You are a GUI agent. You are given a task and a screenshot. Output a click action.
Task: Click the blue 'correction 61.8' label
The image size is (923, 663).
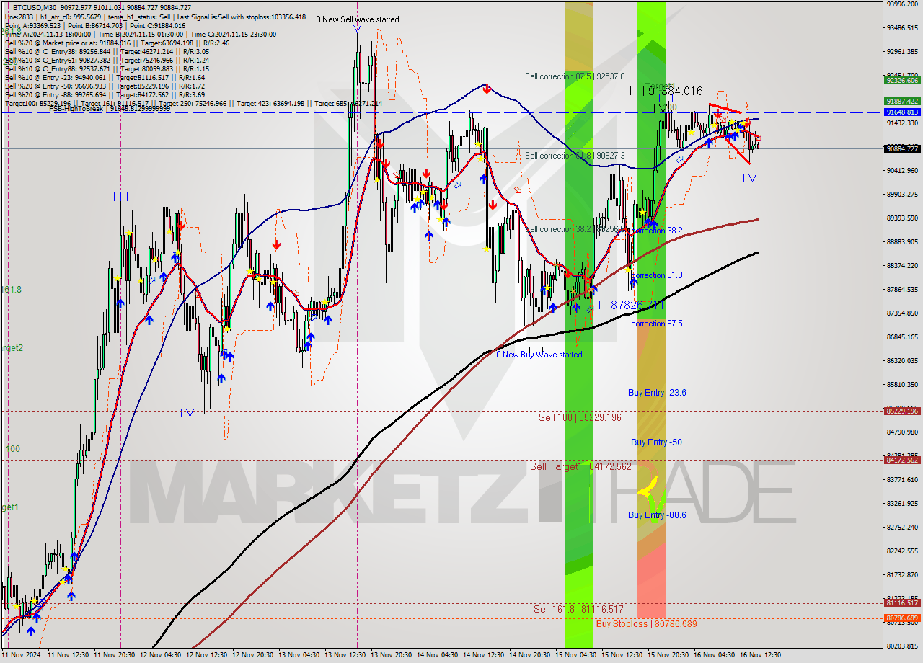coord(656,275)
